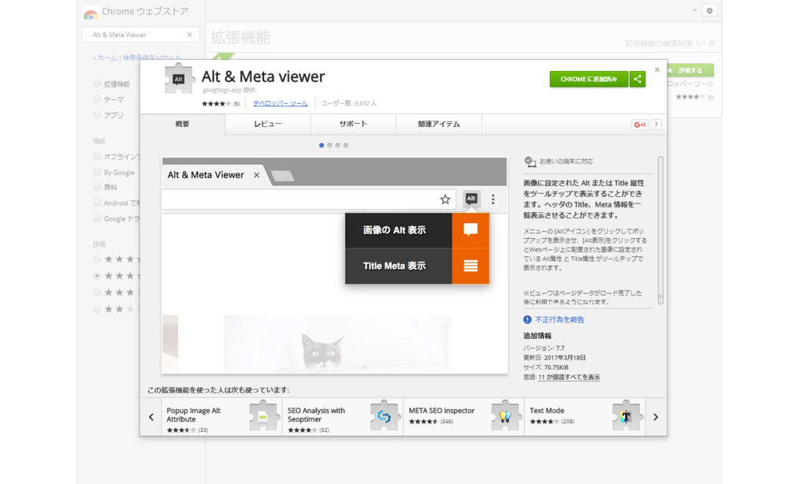Viewport: 807px width, 484px height.
Task: Clear the search box with the X icon
Action: (x=189, y=35)
